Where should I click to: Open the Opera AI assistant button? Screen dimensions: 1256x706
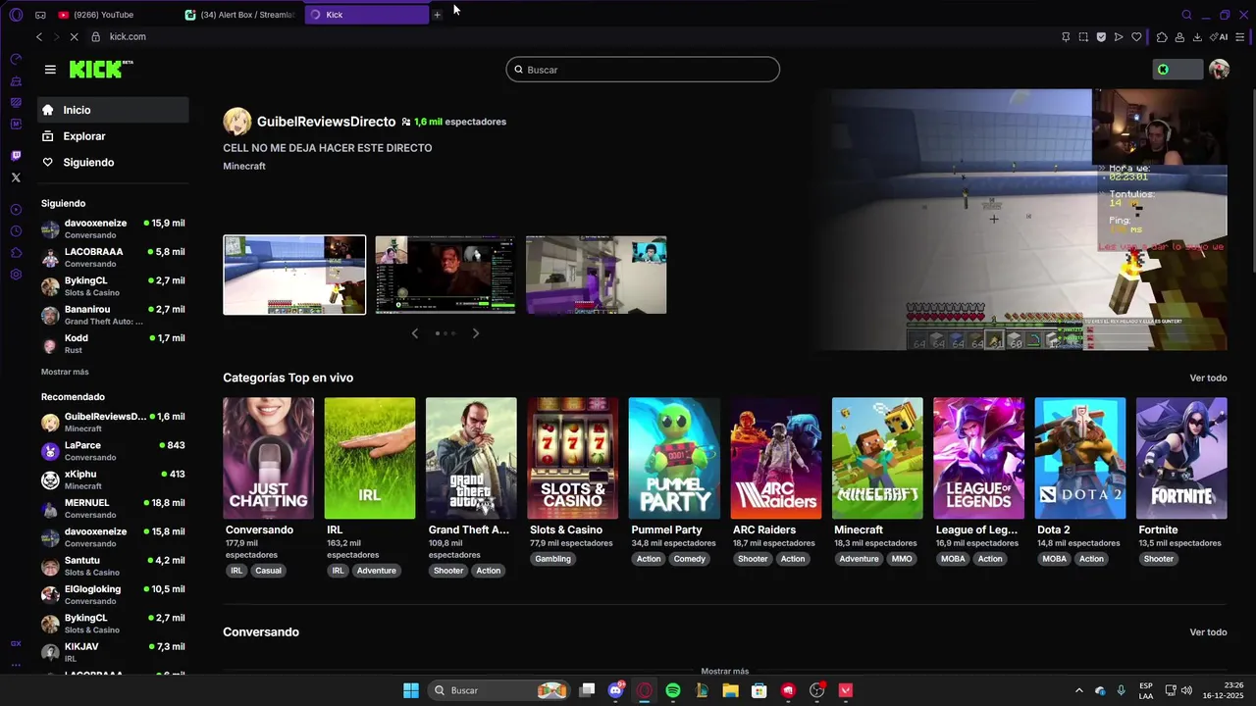coord(1219,37)
